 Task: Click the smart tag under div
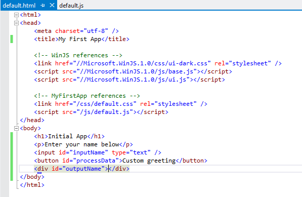tap(39, 173)
